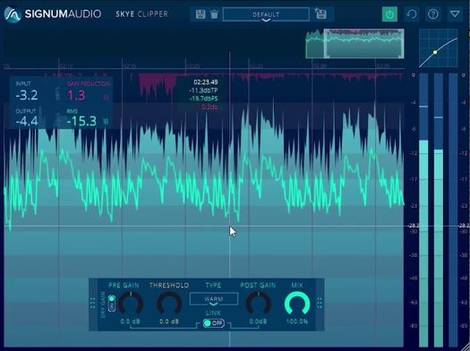Viewport: 470px width, 351px height.
Task: Open the clipper Type WARM dropdown
Action: [x=214, y=299]
